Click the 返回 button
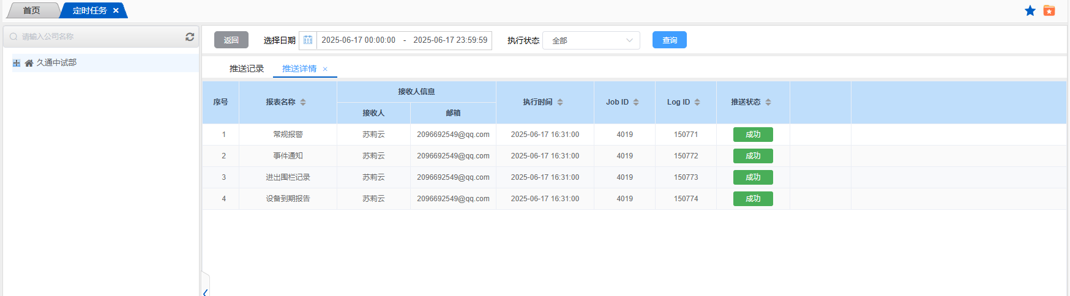The height and width of the screenshot is (296, 1070). (231, 40)
